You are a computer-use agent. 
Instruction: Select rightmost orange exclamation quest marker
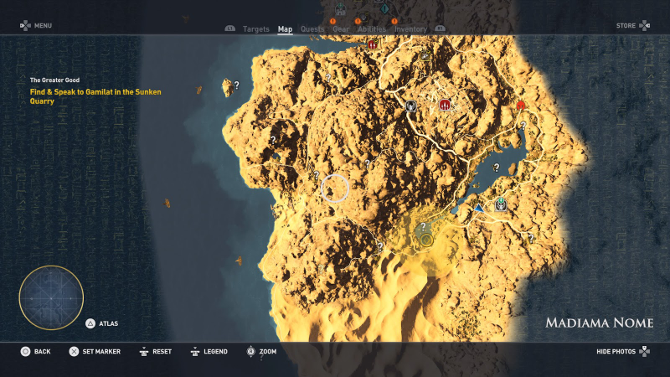coord(394,21)
